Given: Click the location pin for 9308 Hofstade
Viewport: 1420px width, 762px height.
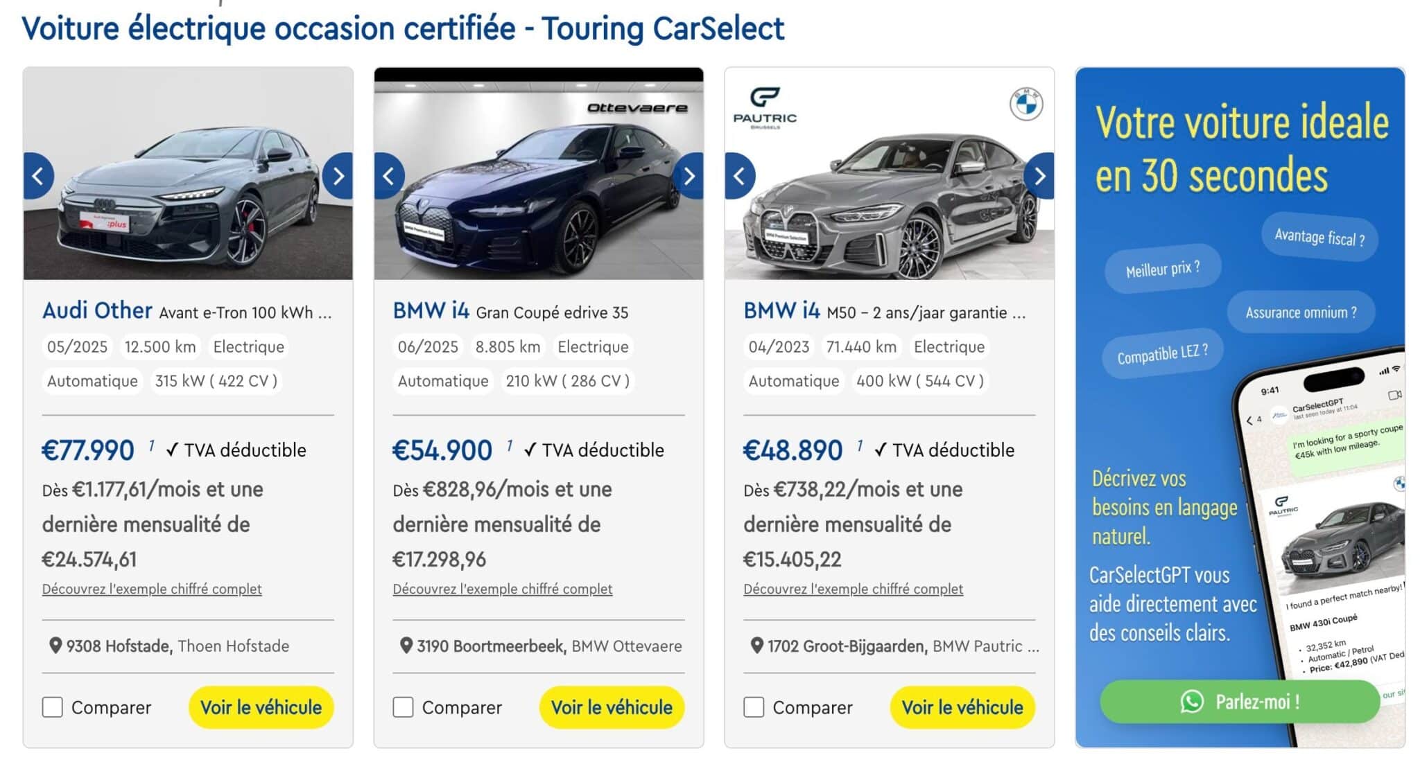Looking at the screenshot, I should click(55, 646).
